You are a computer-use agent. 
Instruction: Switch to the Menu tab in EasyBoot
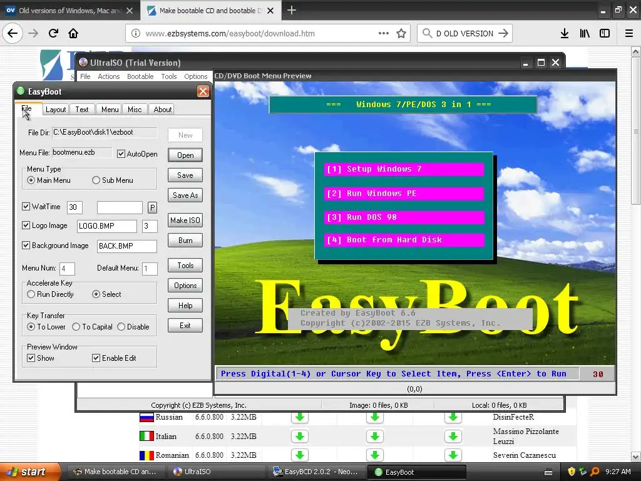click(x=110, y=109)
